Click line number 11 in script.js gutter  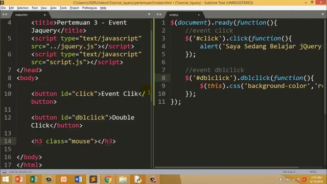(x=161, y=102)
